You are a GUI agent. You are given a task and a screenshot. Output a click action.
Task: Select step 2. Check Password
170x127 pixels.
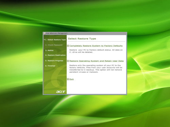[x=54, y=45]
